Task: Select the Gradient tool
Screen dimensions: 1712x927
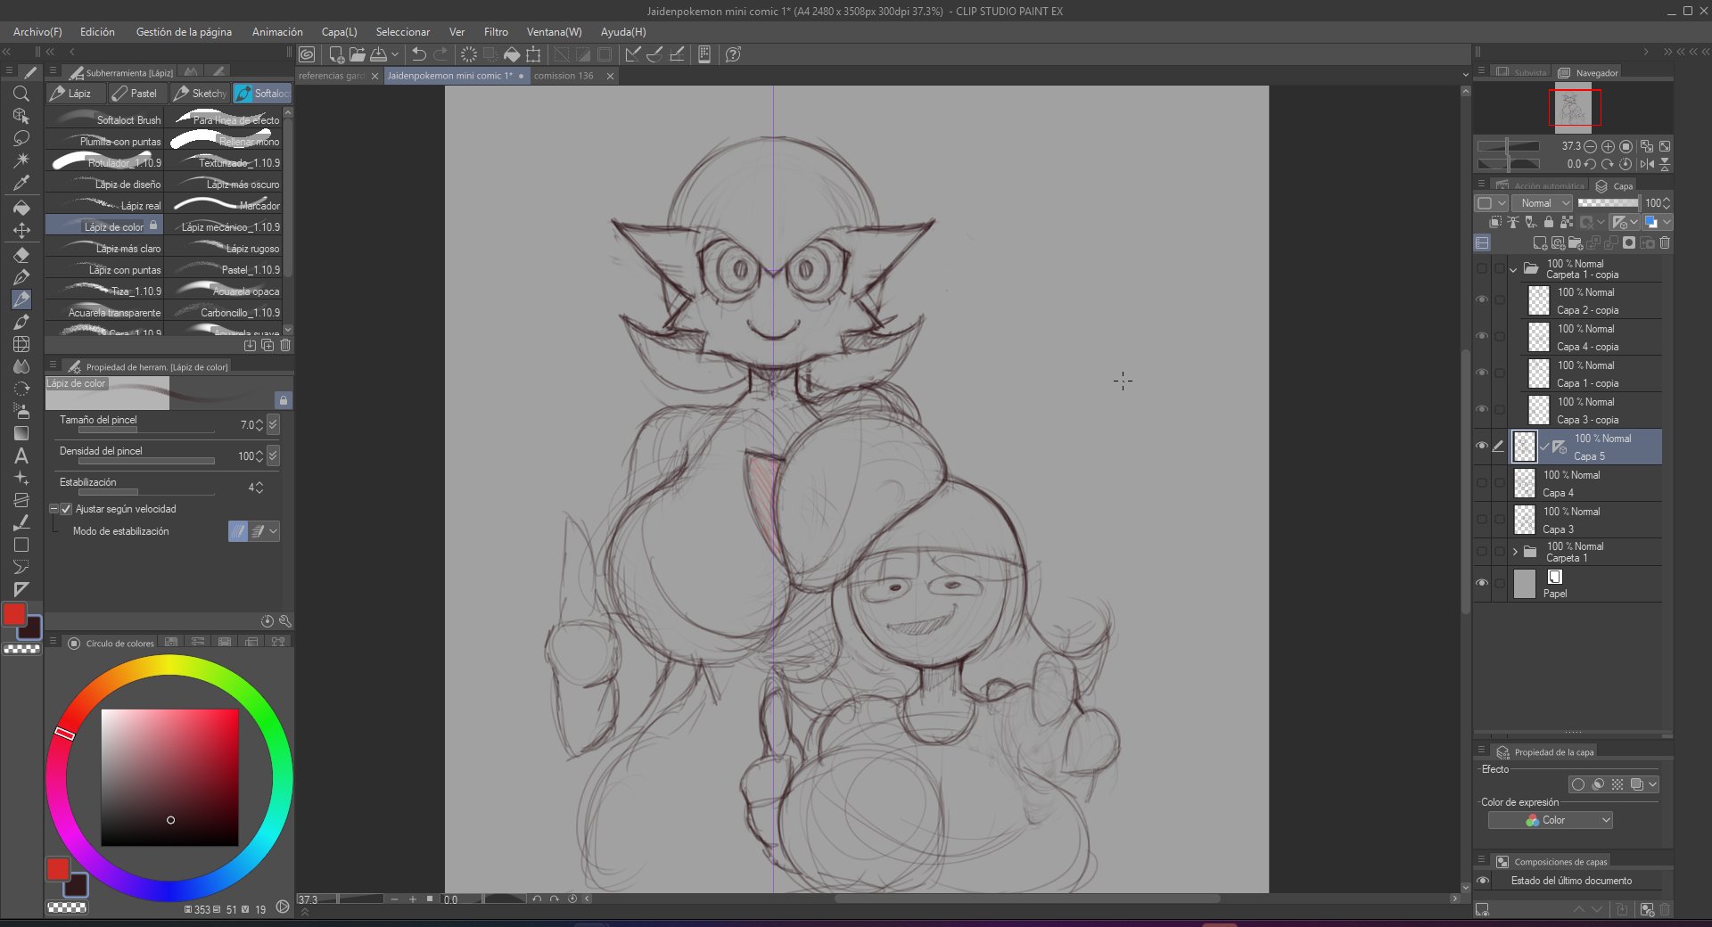Action: pos(21,433)
